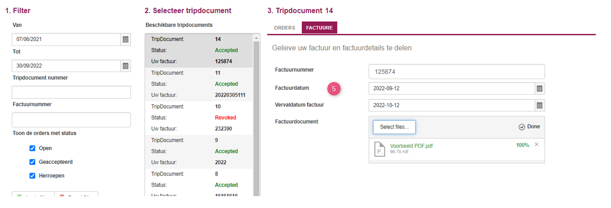Click the Done checkmark icon

522,127
